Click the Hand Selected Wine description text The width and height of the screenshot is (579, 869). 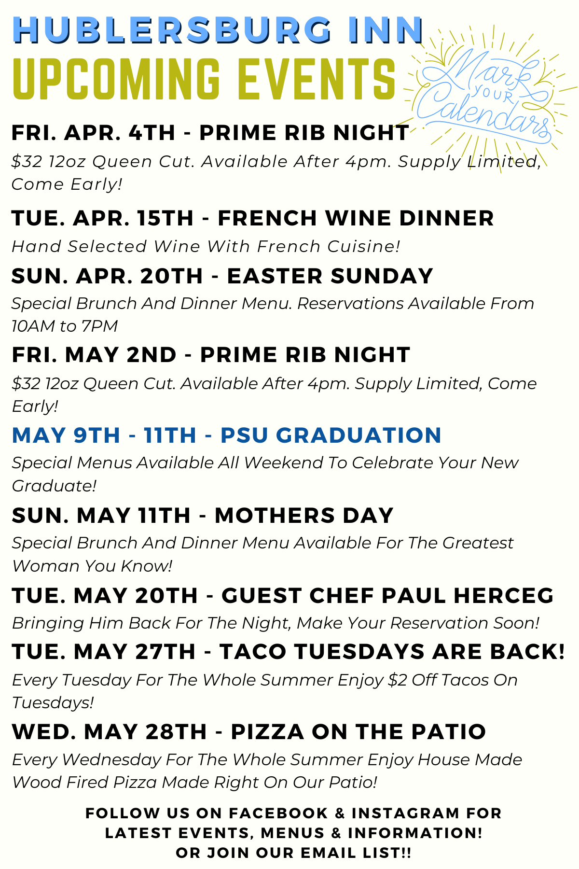click(206, 246)
